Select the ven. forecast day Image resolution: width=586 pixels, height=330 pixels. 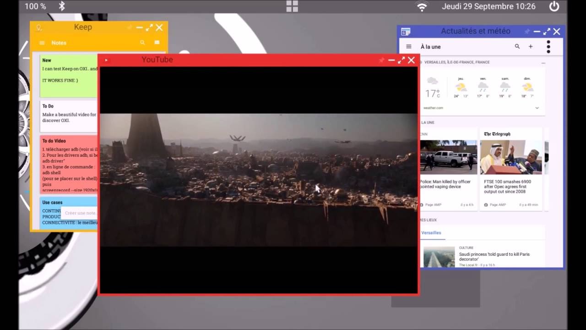483,87
